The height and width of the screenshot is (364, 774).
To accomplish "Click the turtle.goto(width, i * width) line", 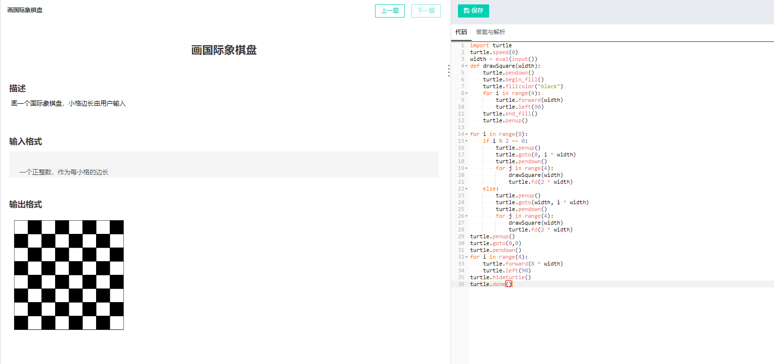I will tap(542, 202).
